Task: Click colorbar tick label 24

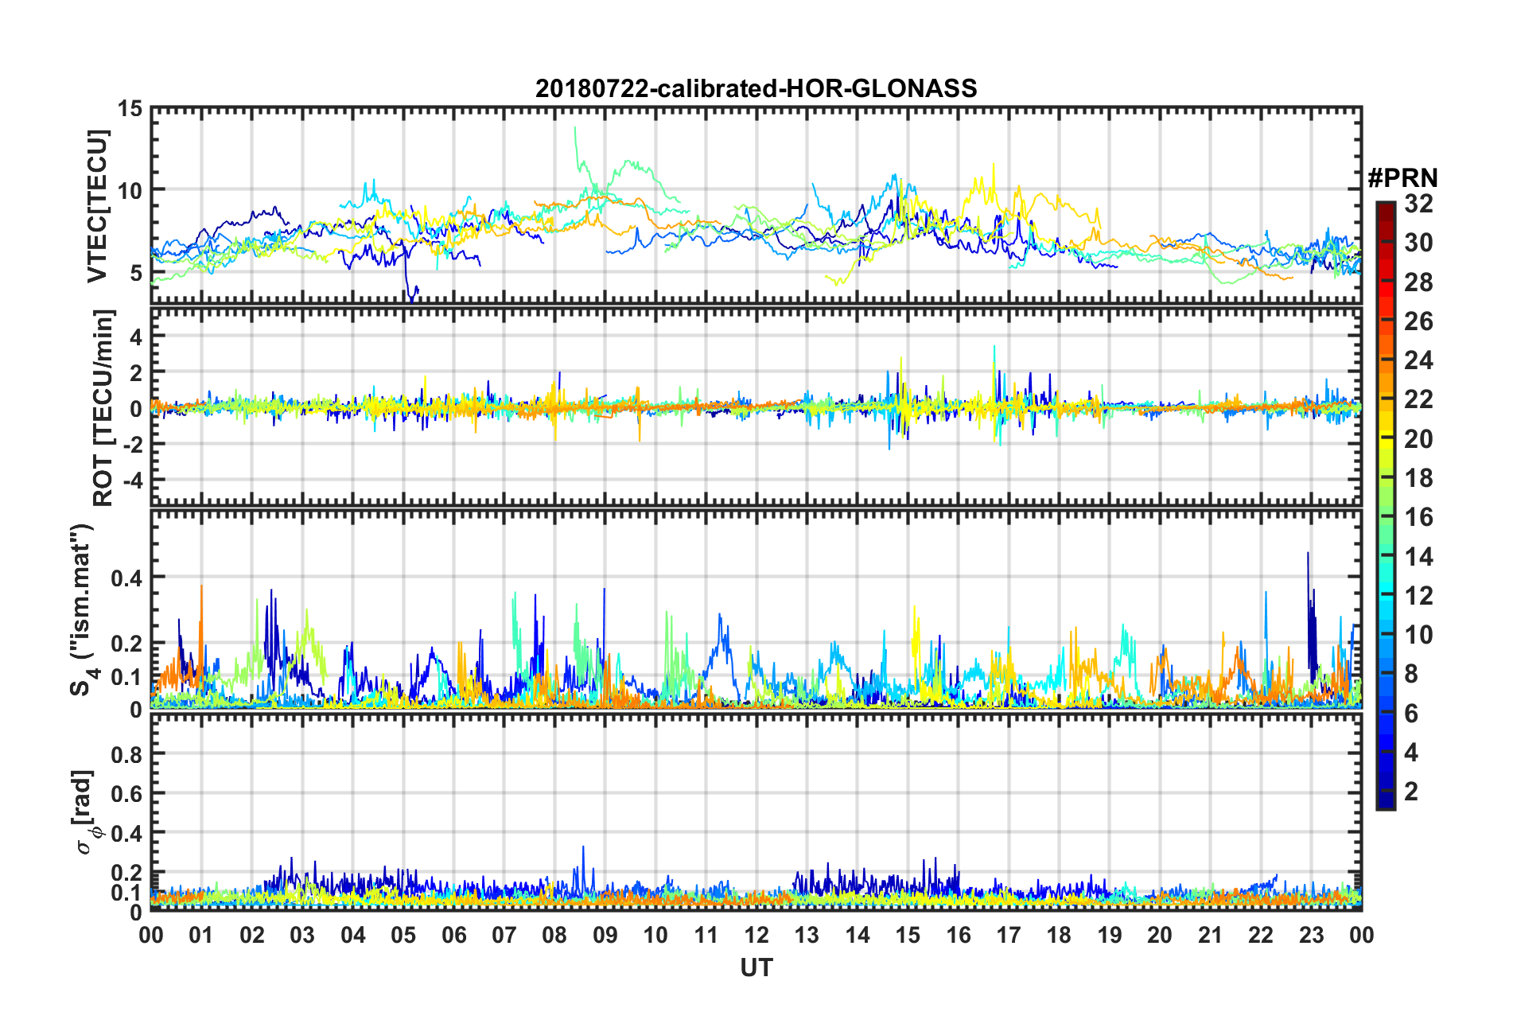Action: tap(1418, 360)
